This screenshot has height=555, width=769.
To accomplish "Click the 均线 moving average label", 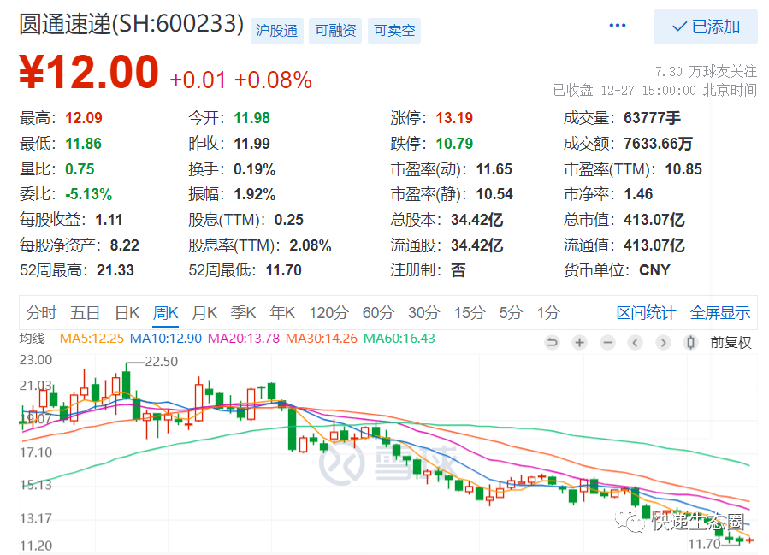I will [32, 339].
